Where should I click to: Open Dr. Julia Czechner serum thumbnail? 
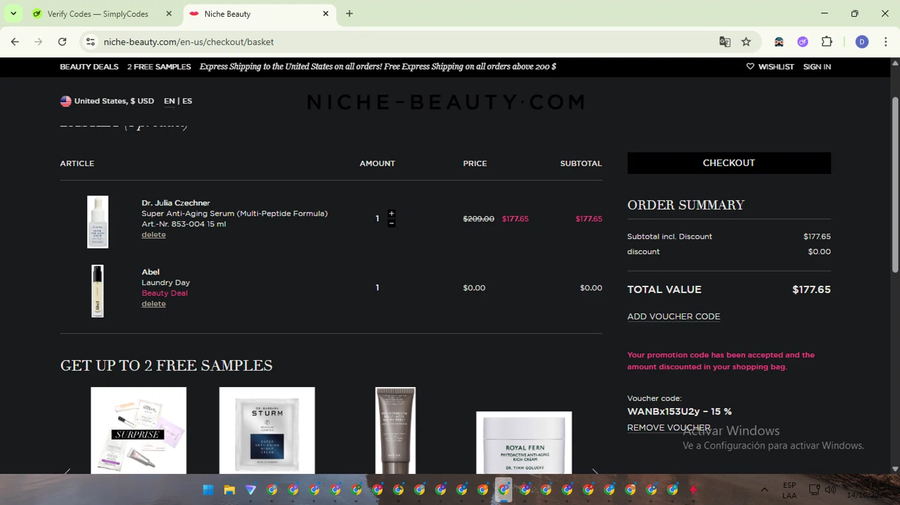[x=98, y=222]
